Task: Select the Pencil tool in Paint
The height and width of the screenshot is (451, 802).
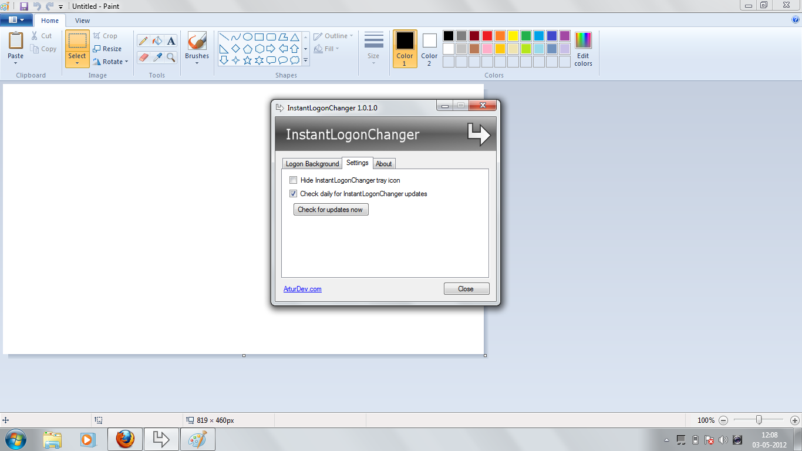Action: tap(143, 41)
